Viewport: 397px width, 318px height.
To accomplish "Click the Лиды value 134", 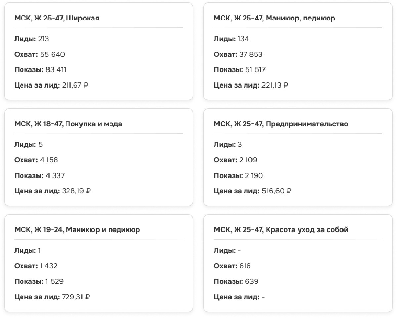I will pos(243,39).
